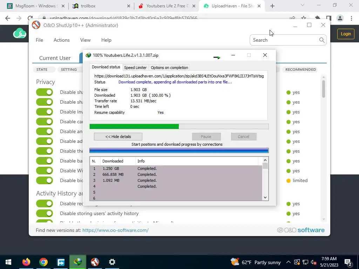Toggle 'Disable storing users' activity history'
The image size is (359, 269).
pyautogui.click(x=45, y=213)
